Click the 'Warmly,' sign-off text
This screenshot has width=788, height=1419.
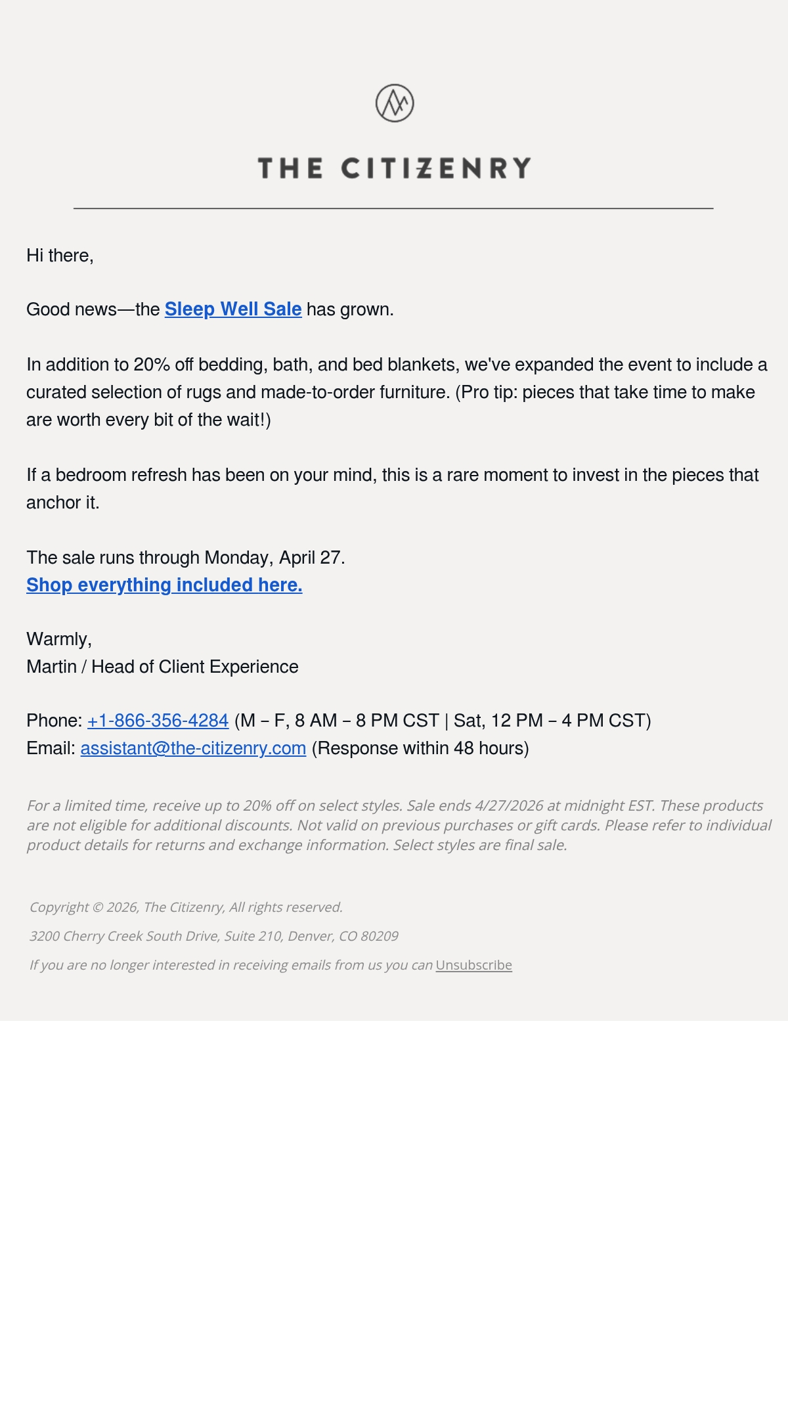pos(59,639)
